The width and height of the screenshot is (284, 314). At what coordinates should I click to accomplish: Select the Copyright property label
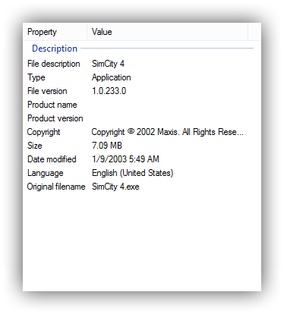(43, 132)
